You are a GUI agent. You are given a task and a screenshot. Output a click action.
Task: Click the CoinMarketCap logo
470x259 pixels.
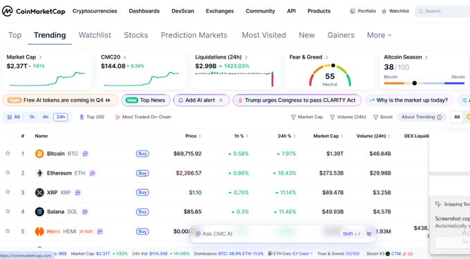(x=34, y=11)
